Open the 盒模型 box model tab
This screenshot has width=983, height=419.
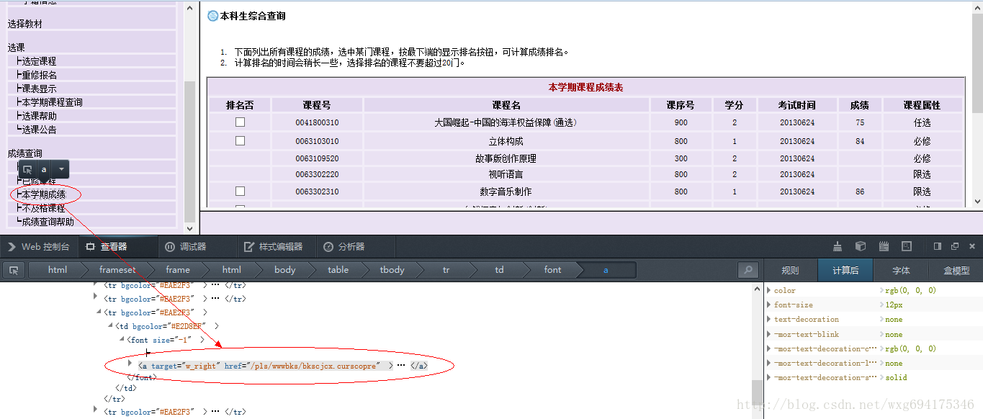click(956, 271)
